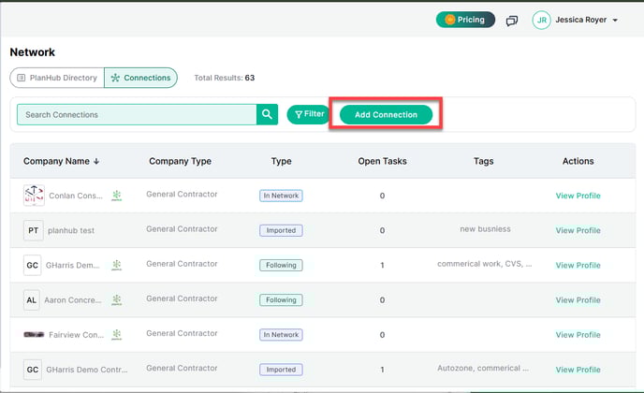View Profile for Conlan Construction
Viewport: 644px width, 393px height.
(x=578, y=196)
